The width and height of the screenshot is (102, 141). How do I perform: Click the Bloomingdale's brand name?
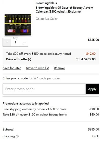click(46, 3)
